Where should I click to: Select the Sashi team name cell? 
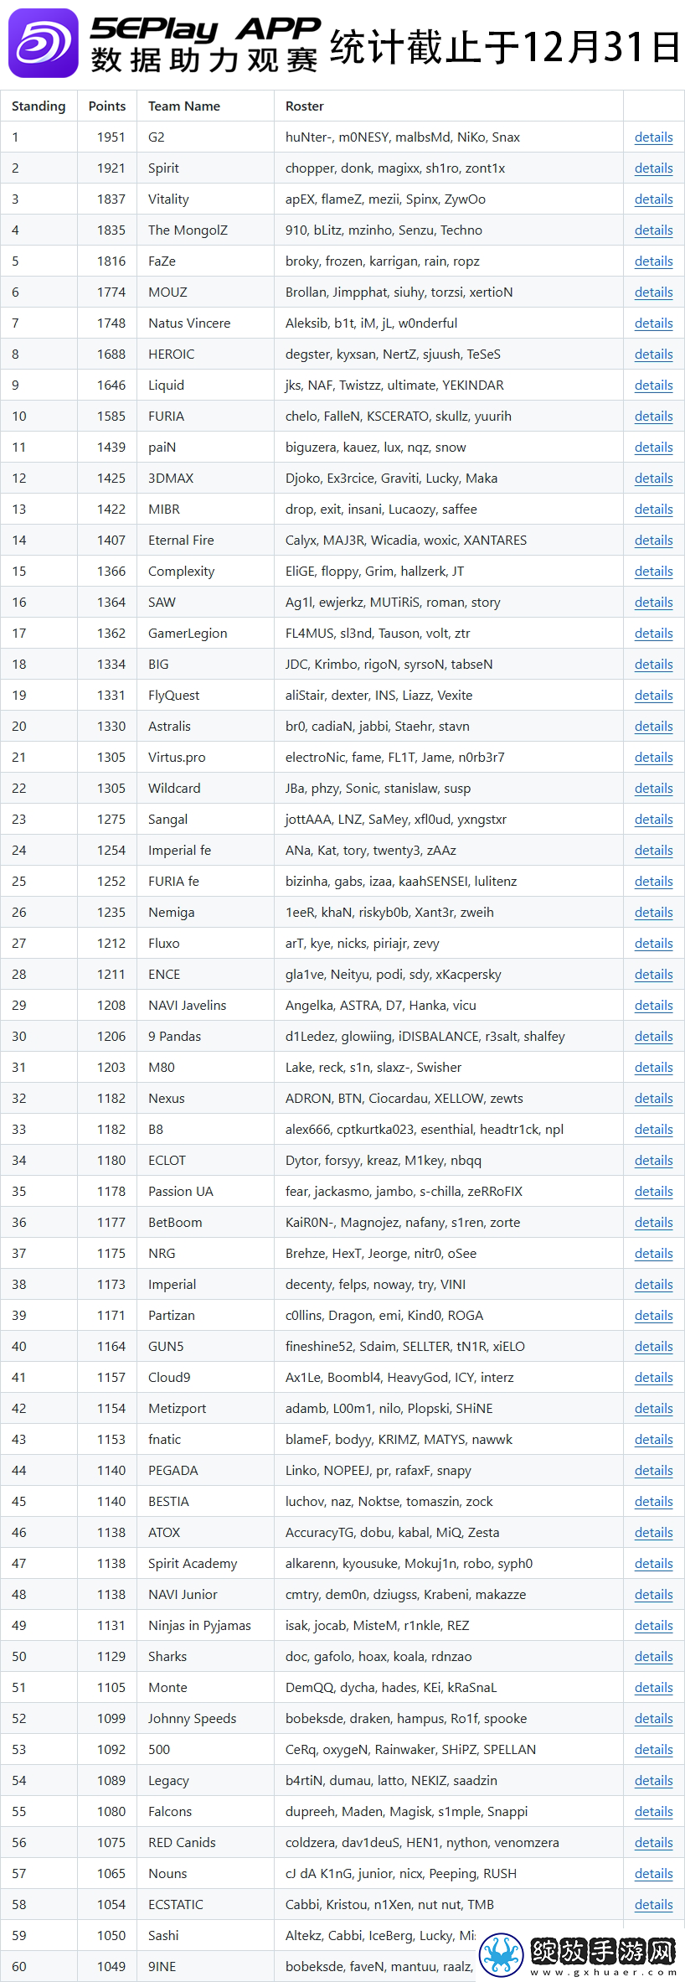pos(205,1936)
